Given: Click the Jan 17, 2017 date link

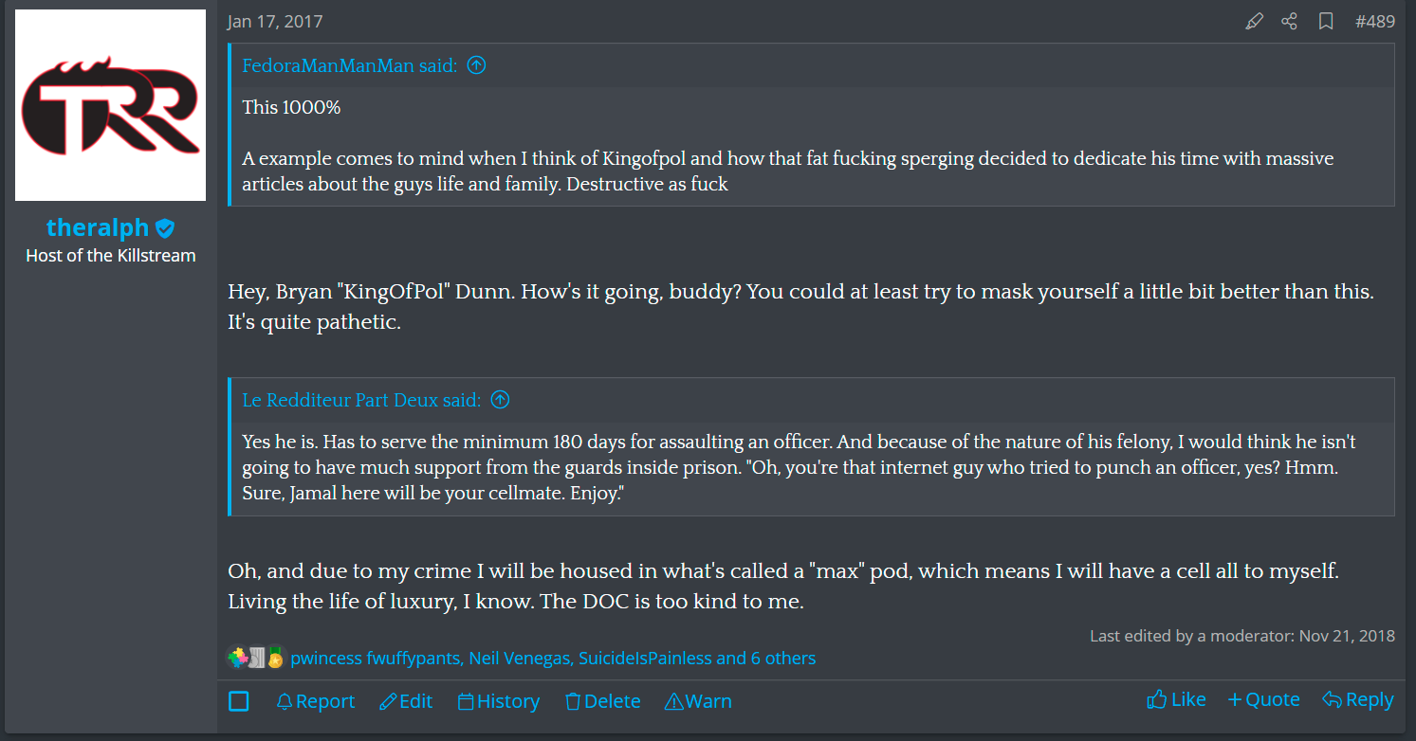Looking at the screenshot, I should 274,20.
